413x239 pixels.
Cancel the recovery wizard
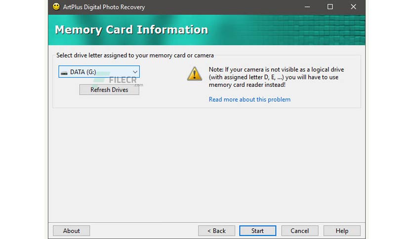[x=300, y=231]
